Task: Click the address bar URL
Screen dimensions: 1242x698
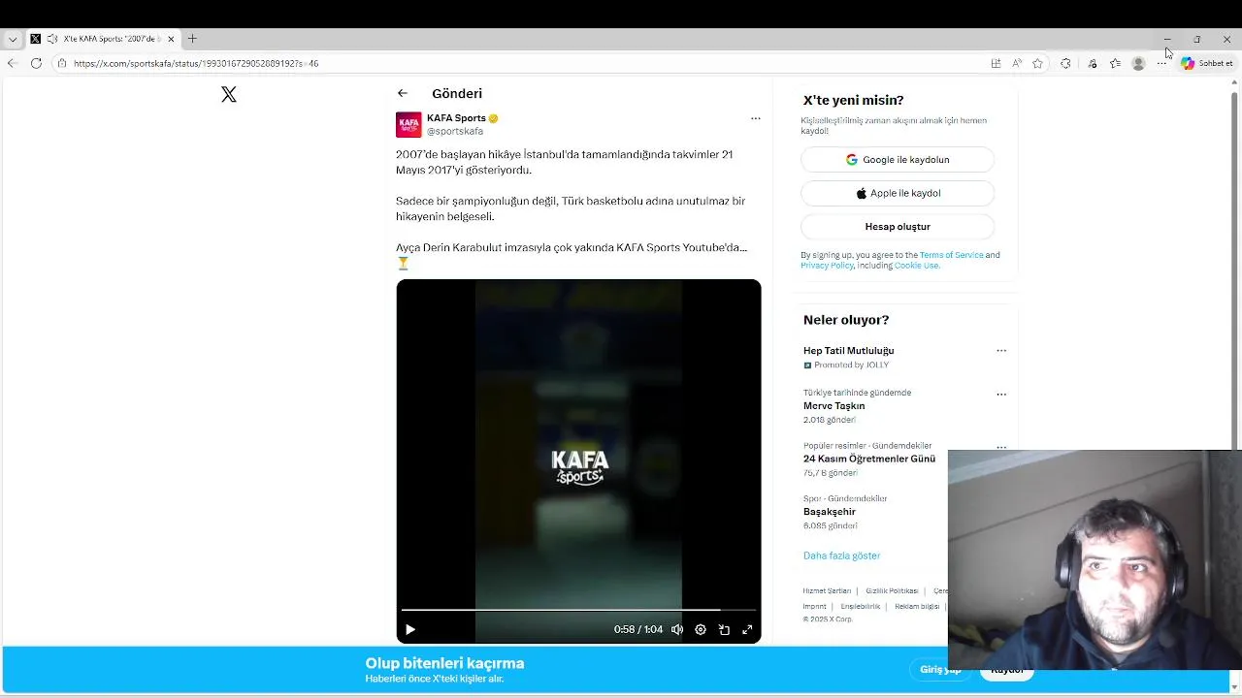Action: click(196, 63)
